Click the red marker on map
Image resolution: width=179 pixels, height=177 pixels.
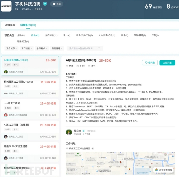pos(120,162)
